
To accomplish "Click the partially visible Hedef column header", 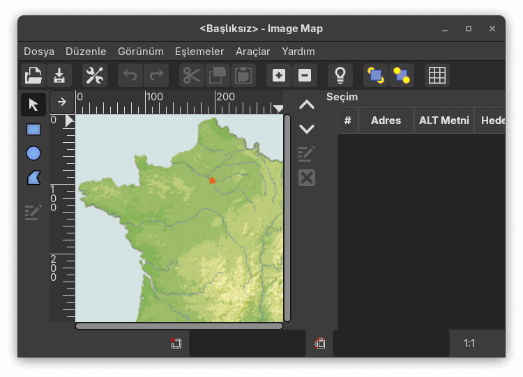I will pos(490,121).
